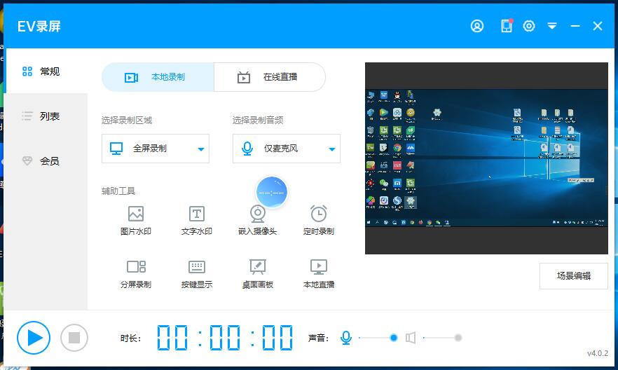Click the floating blue timer ball
This screenshot has height=370, width=618.
click(272, 192)
